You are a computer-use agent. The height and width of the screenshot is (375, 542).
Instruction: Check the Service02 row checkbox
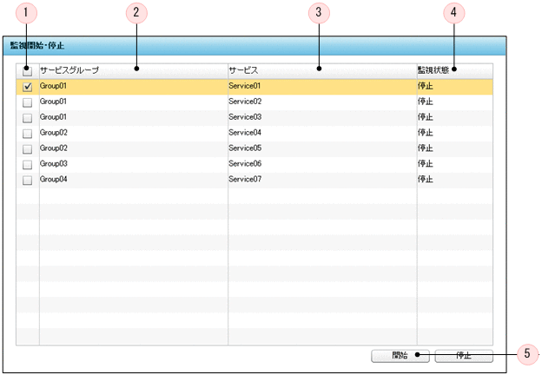pyautogui.click(x=27, y=102)
